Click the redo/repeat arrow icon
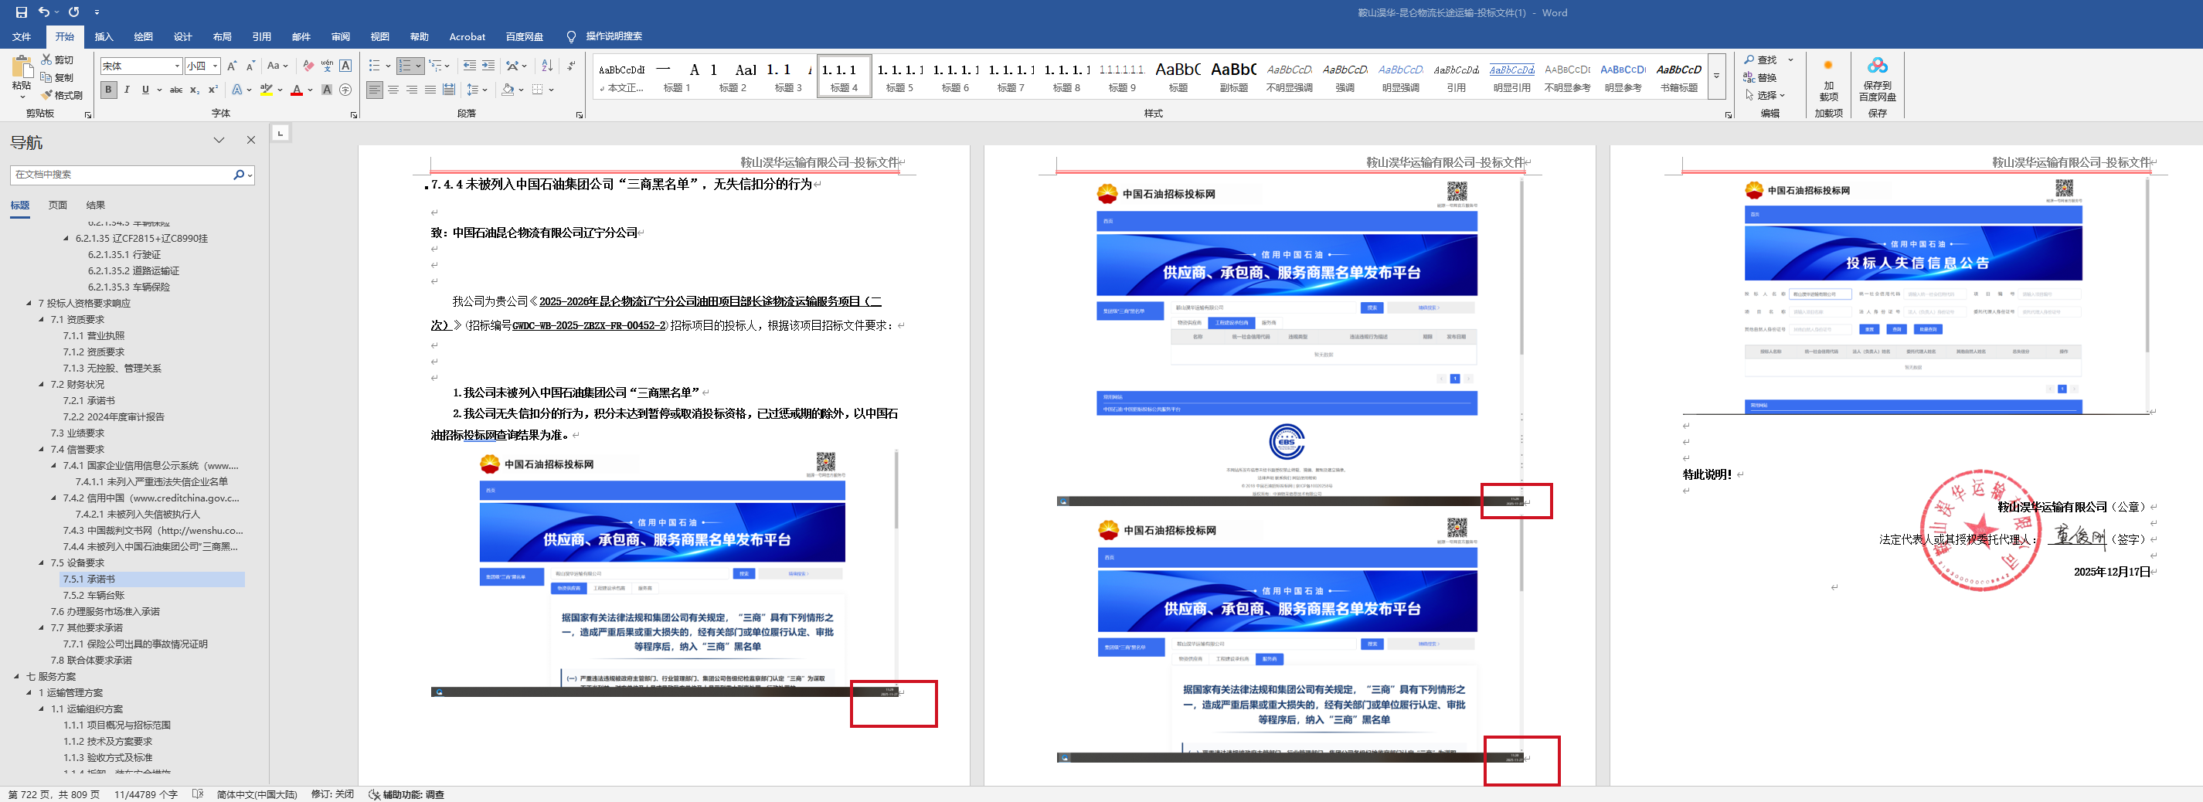 coord(73,12)
